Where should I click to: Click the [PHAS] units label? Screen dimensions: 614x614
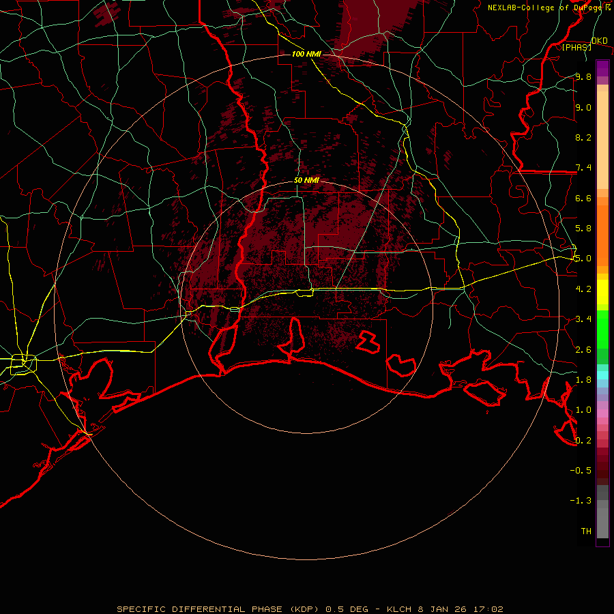[576, 47]
